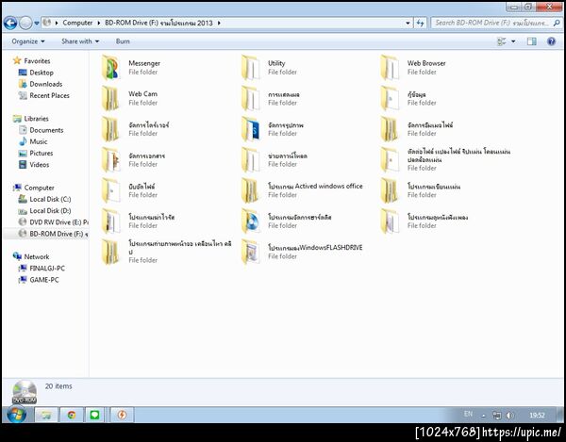Select Network in the navigation pane
The width and height of the screenshot is (566, 442).
(37, 257)
